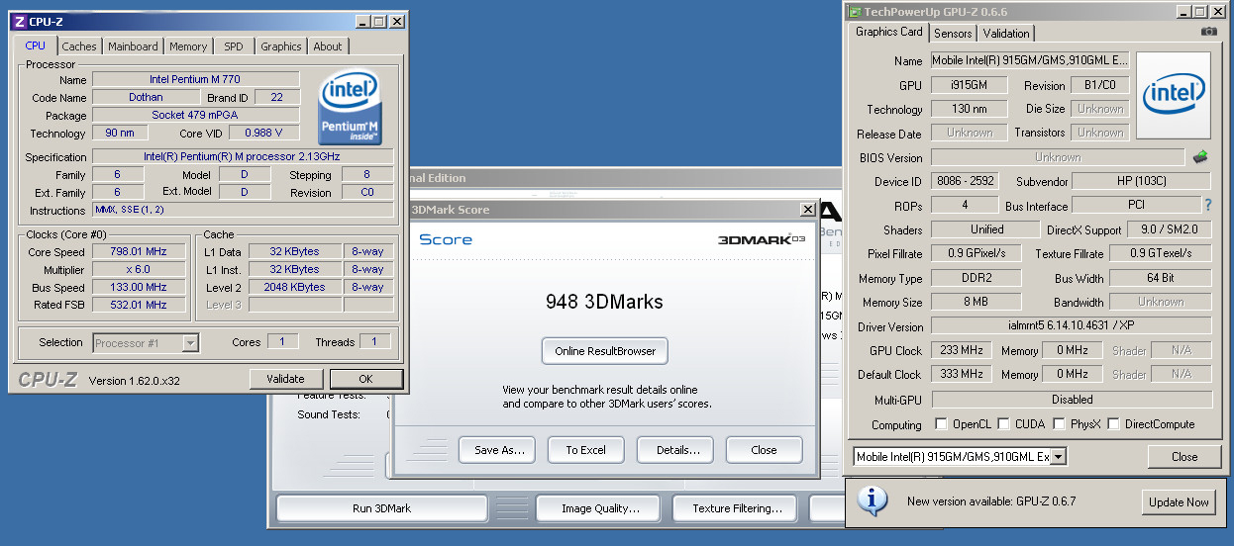Click the CPU-Z title bar icon
Screen dimensions: 1234x546
20,20
